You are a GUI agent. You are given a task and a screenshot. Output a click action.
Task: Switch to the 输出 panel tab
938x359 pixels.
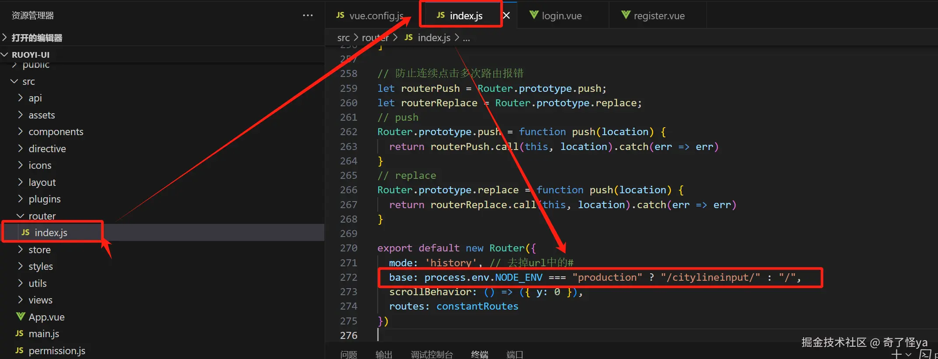384,354
